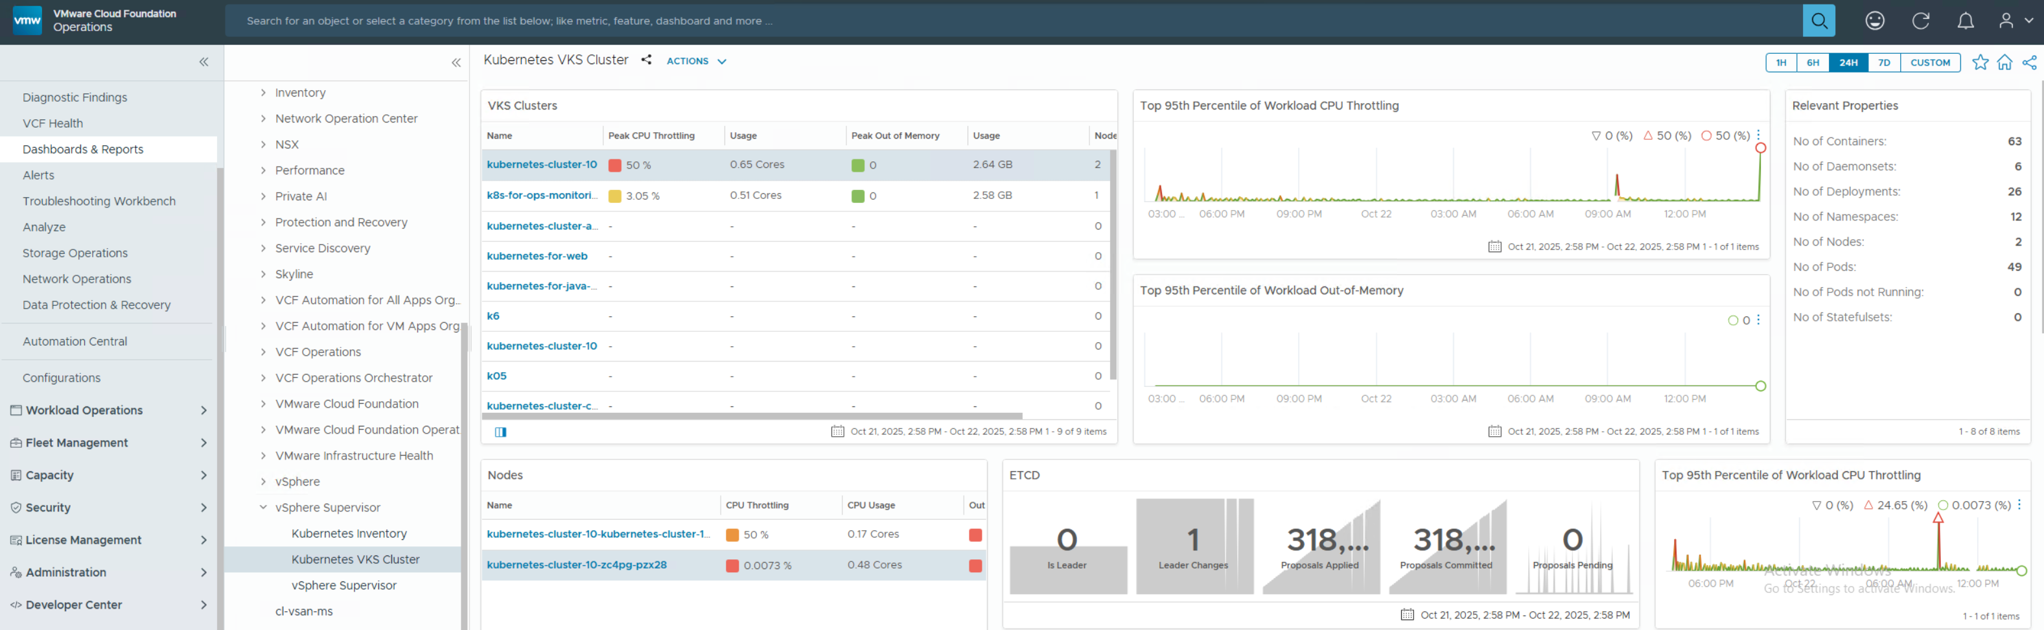Click the magnifier search button

pyautogui.click(x=1818, y=21)
